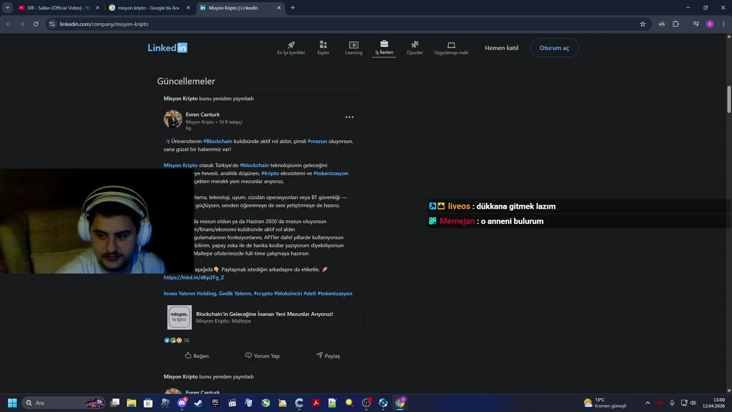The image size is (732, 412).
Task: Click the microphone icon in system tray
Action: coord(672,403)
